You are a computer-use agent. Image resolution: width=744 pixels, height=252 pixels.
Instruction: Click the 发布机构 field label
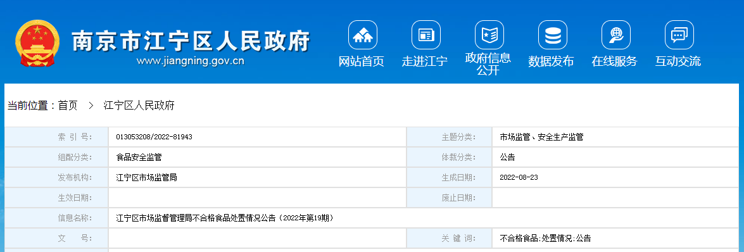pyautogui.click(x=75, y=177)
